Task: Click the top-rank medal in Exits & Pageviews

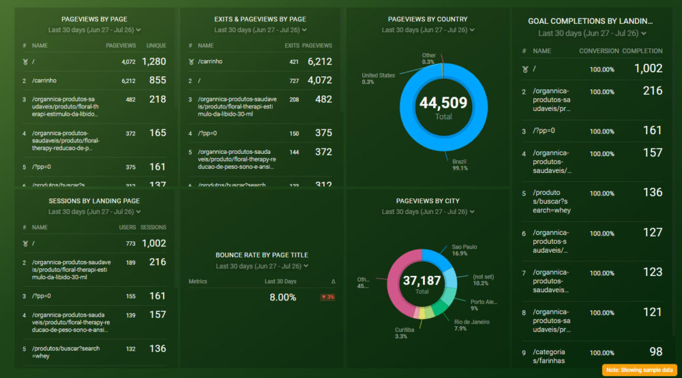Action: point(191,62)
